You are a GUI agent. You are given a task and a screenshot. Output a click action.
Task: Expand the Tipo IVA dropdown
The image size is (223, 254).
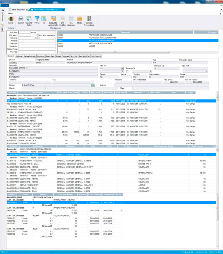tap(122, 68)
